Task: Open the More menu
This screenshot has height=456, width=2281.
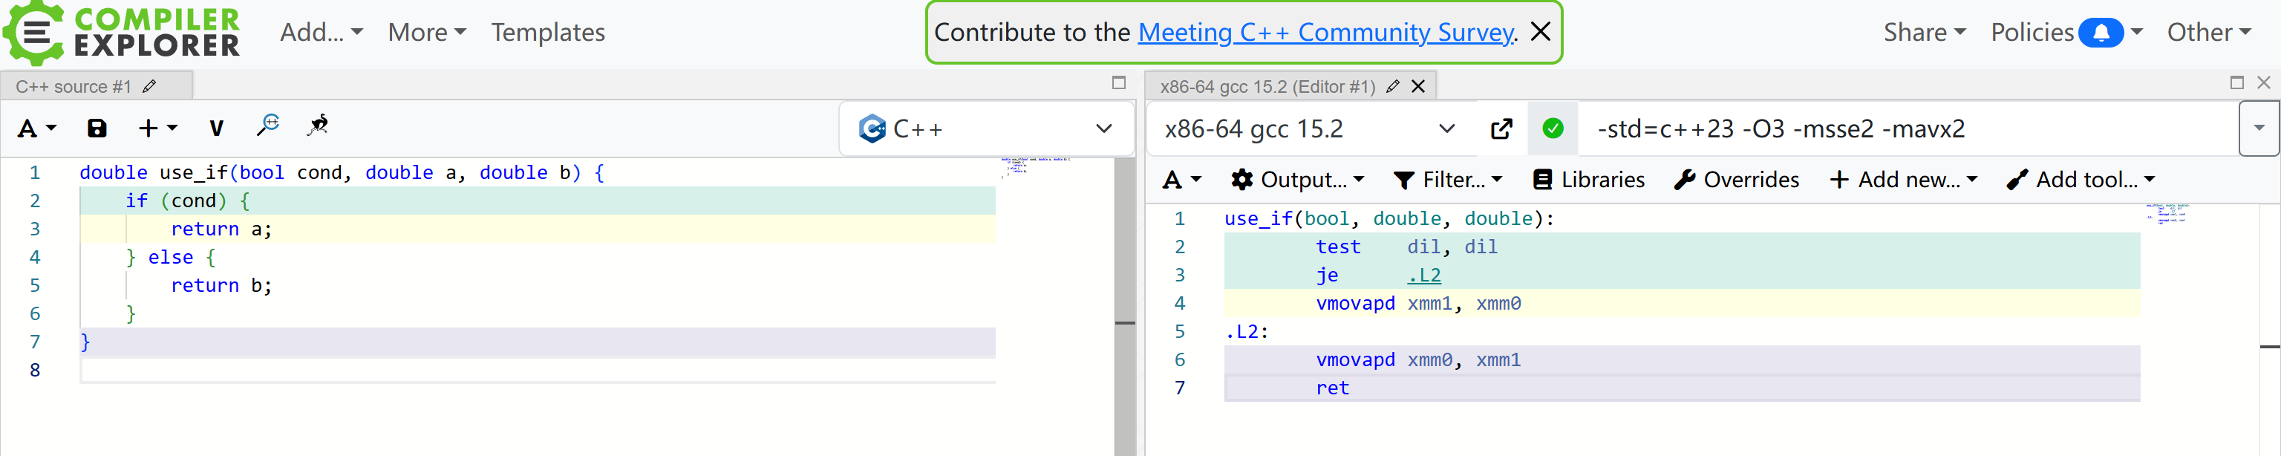Action: pos(426,33)
